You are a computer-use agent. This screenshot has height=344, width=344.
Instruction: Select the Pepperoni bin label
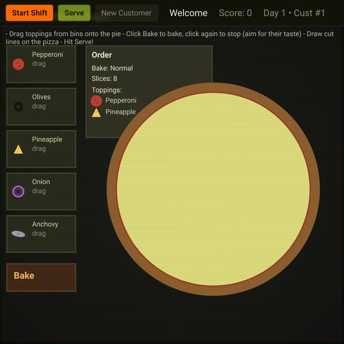48,54
